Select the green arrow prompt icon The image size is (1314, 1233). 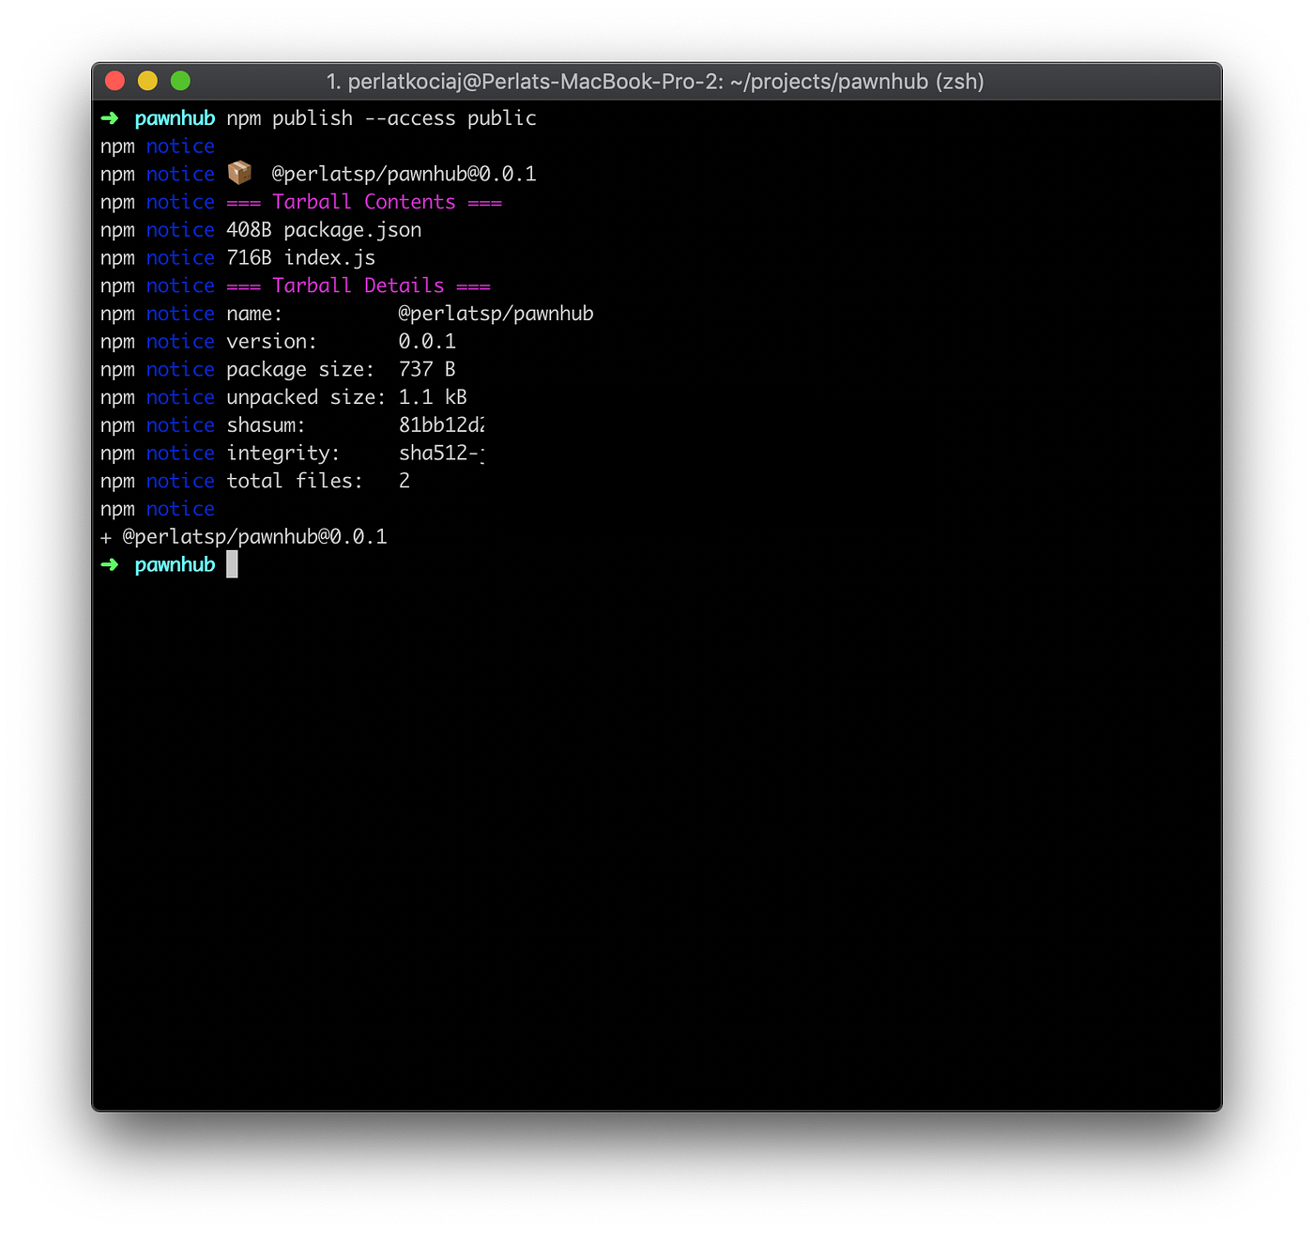coord(111,117)
